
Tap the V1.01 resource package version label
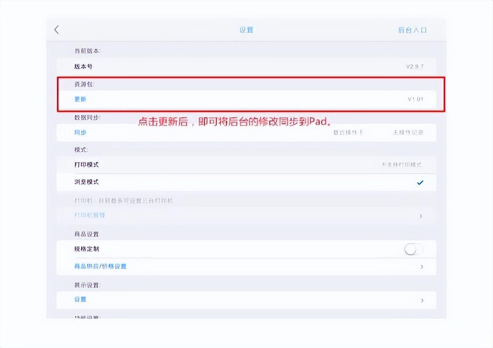tap(415, 99)
